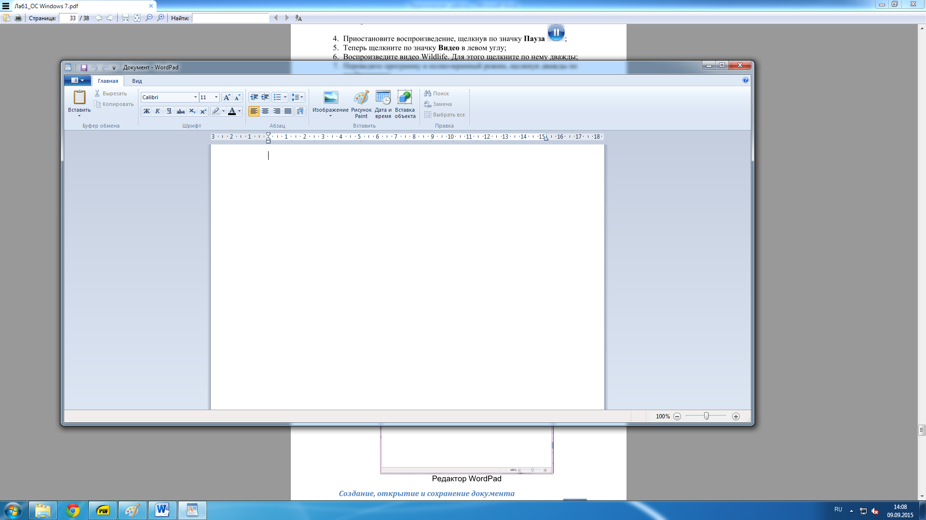This screenshot has height=520, width=926.
Task: Open Microsoft Word from the taskbar
Action: pyautogui.click(x=162, y=510)
